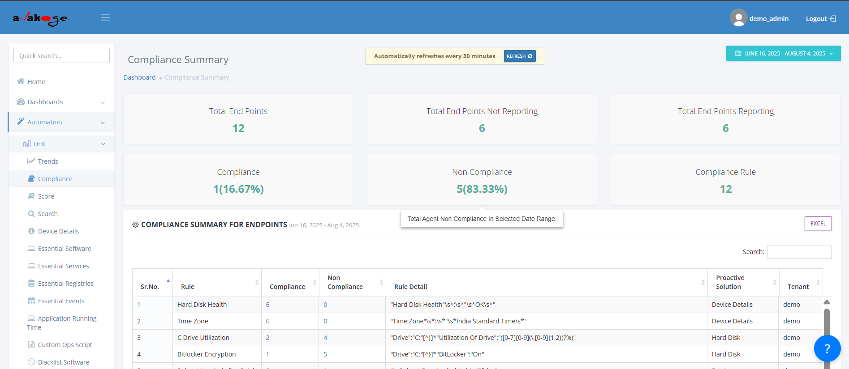Click the Essential Events calendar icon

[31, 301]
